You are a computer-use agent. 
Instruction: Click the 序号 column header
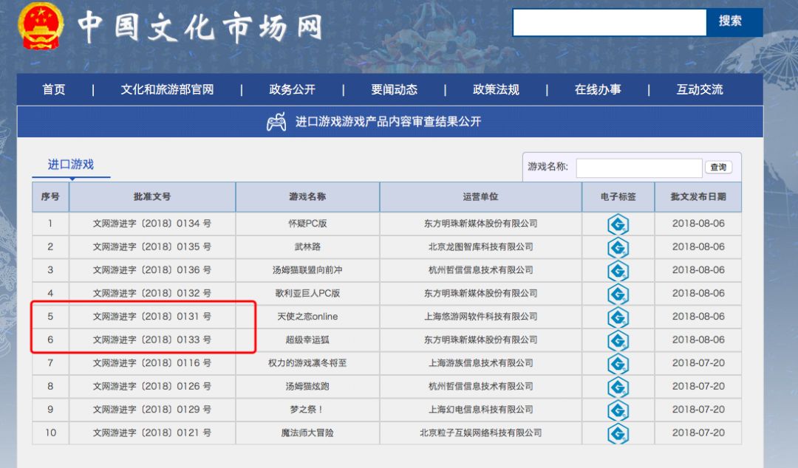50,197
